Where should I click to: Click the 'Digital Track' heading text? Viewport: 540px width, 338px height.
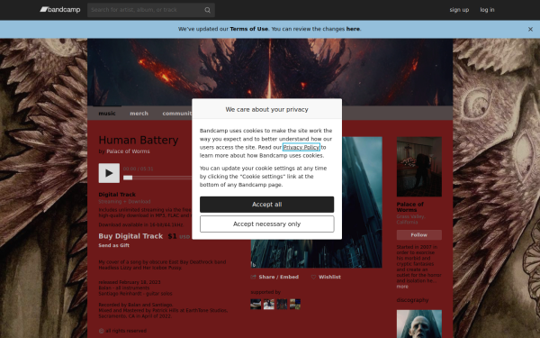point(117,195)
